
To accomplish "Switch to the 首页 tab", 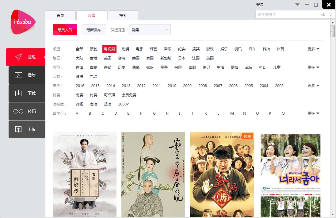I will tap(60, 15).
